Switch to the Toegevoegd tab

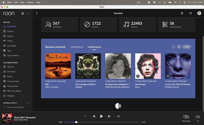[x=94, y=47]
